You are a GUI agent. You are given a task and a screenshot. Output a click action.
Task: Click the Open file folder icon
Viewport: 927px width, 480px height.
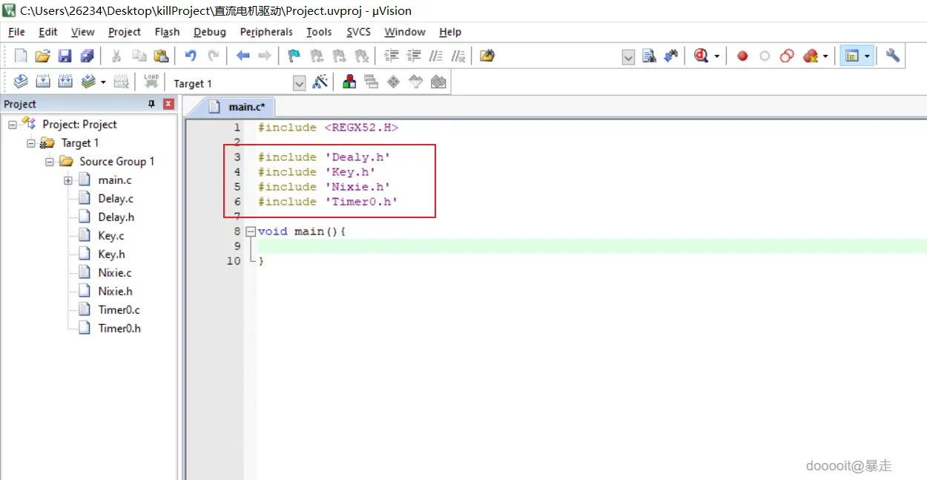coord(43,56)
